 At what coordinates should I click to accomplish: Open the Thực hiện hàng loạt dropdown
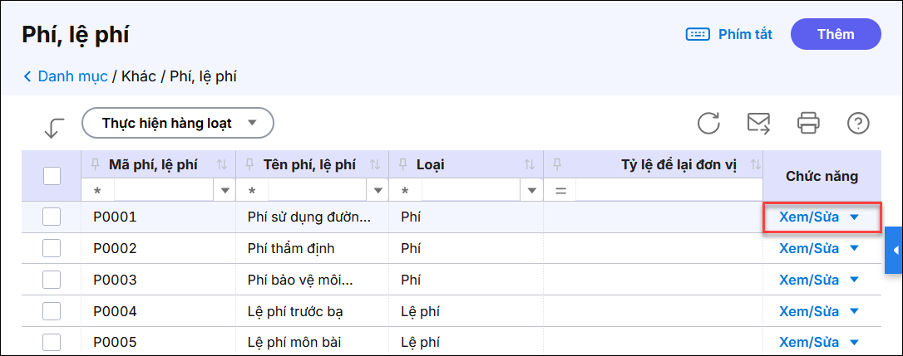[x=178, y=124]
